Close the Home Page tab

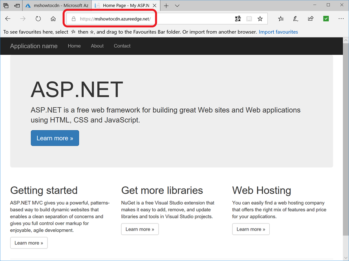coord(155,5)
